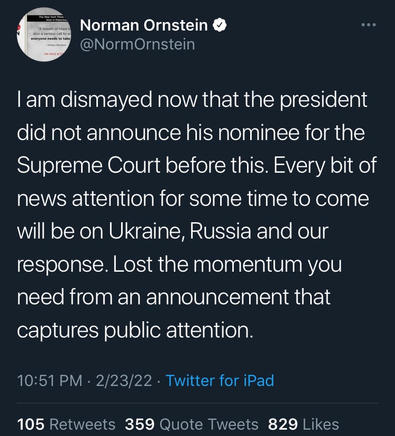Click the Quote Tweets label
This screenshot has height=436, width=395.
tap(209, 424)
